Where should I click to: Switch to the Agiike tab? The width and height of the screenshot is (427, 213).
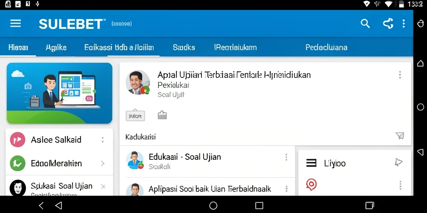click(56, 47)
